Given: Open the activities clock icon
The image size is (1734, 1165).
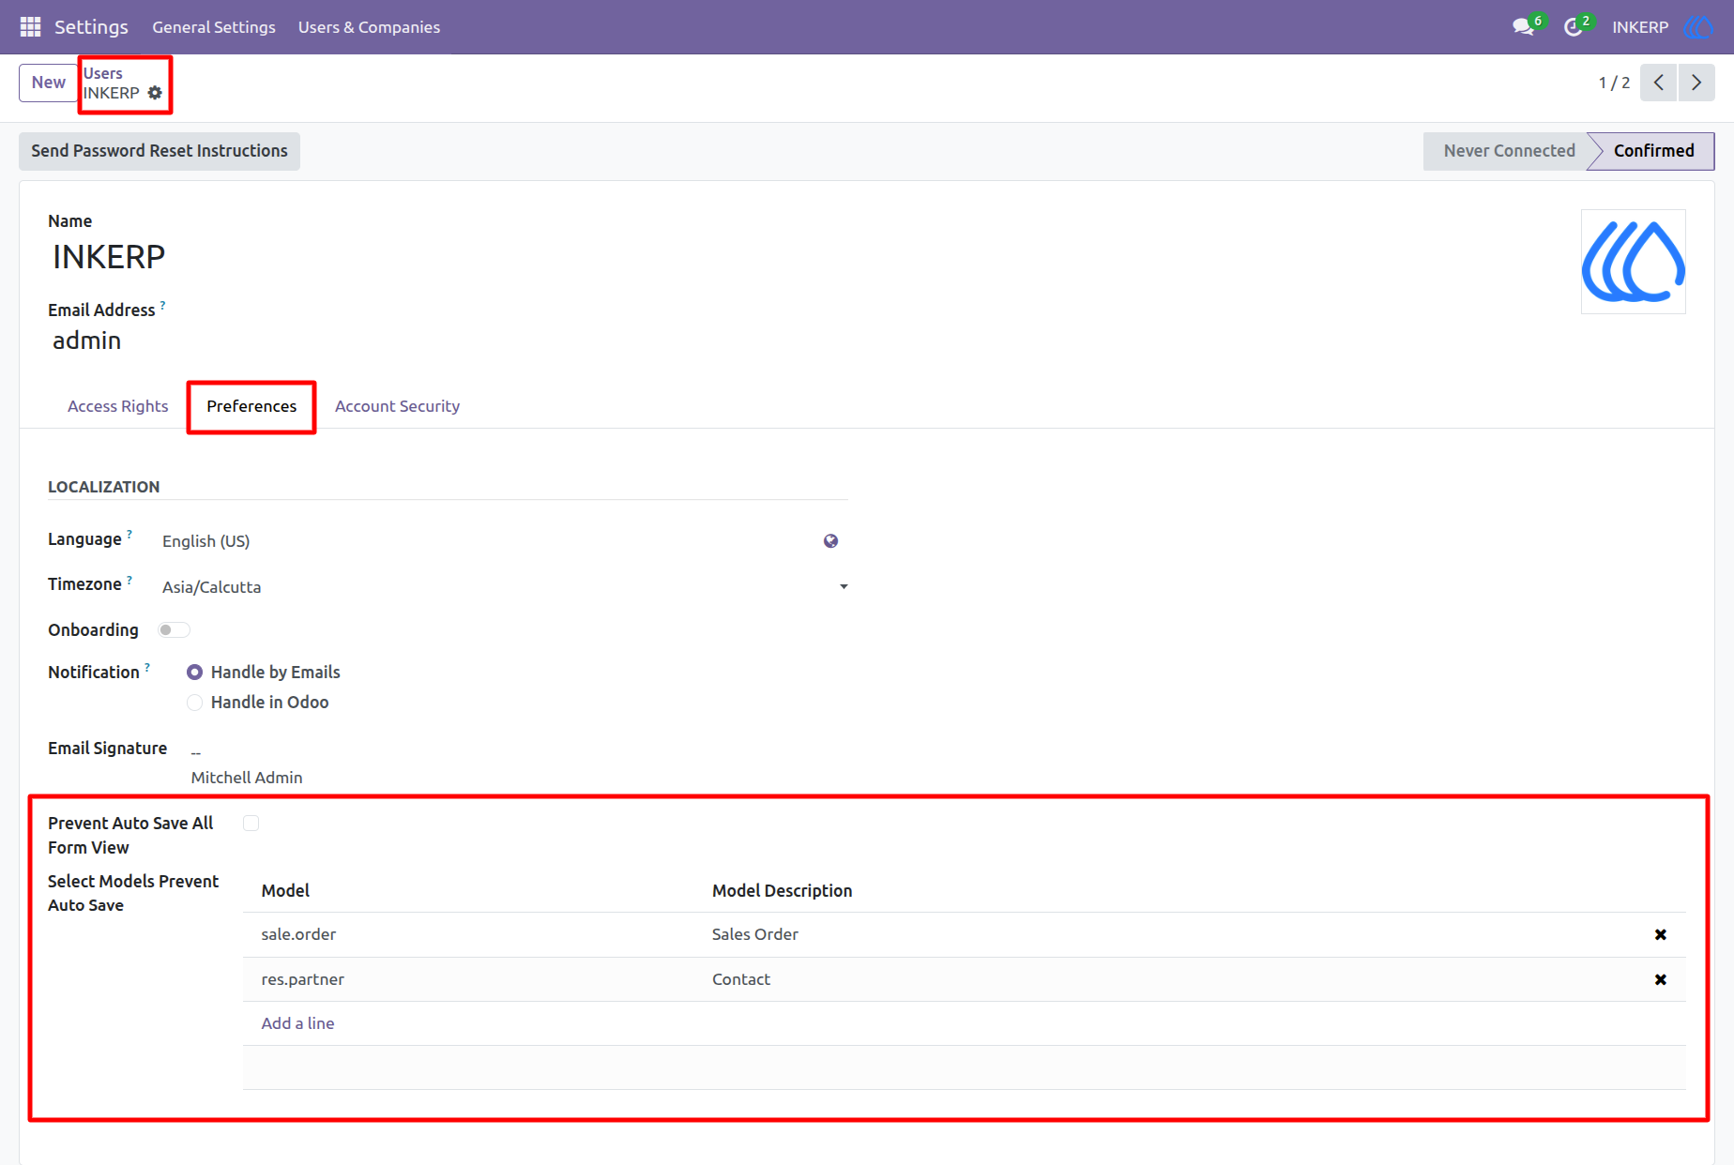Looking at the screenshot, I should coord(1574,27).
